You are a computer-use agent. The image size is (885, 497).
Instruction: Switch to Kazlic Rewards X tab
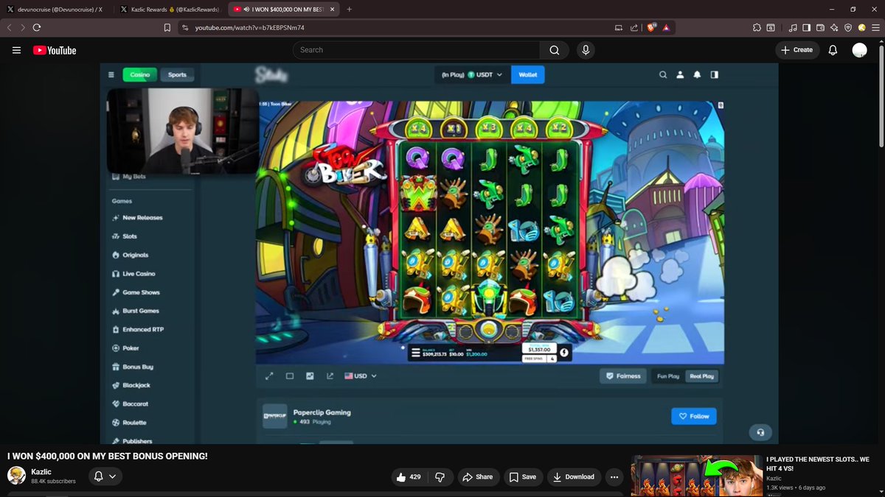coord(169,9)
